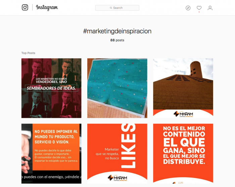Click the Instagram camera logo icon

(x=25, y=7)
